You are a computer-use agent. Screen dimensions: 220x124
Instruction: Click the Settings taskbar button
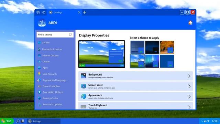click(44, 121)
